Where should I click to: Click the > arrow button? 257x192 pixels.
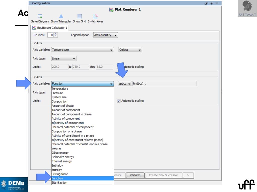(188, 175)
